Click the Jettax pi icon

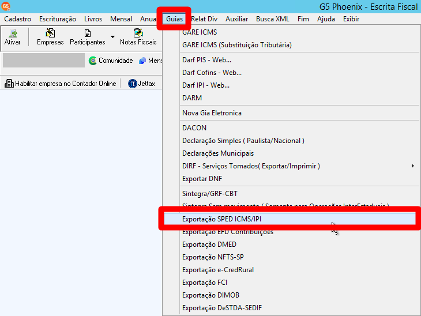133,84
